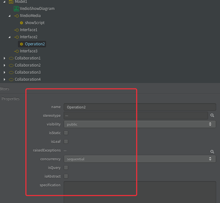Click the Model1 package icon

pyautogui.click(x=11, y=2)
